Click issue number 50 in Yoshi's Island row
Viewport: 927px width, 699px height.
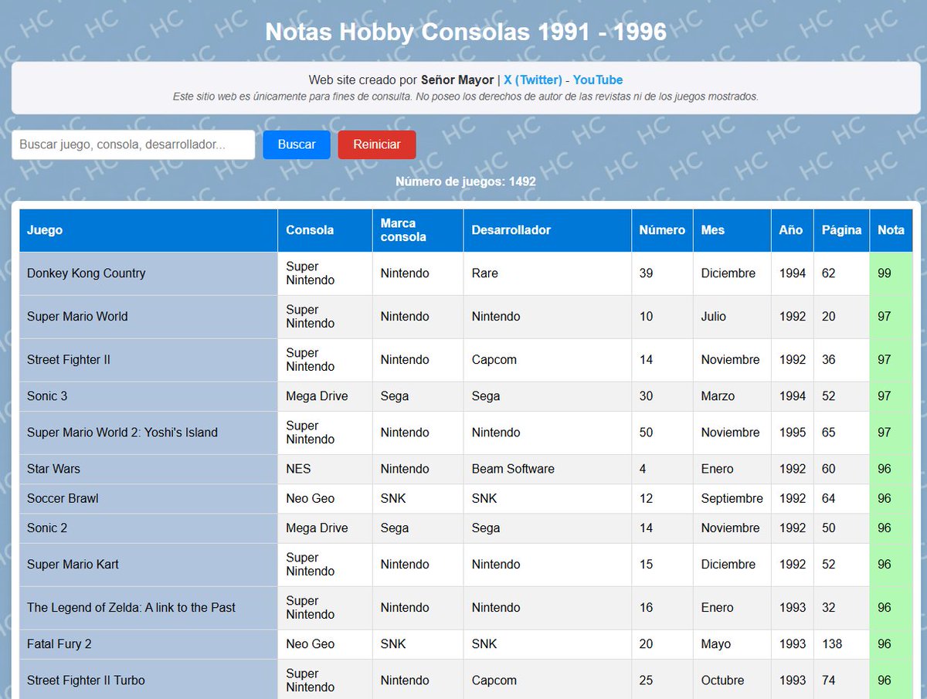pyautogui.click(x=662, y=433)
